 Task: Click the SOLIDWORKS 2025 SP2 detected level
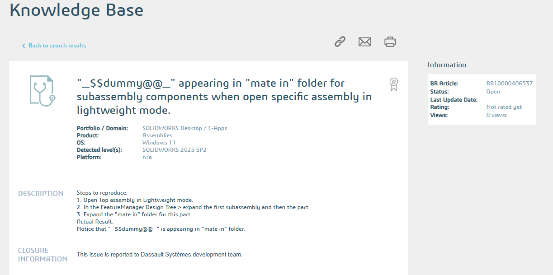pos(174,150)
